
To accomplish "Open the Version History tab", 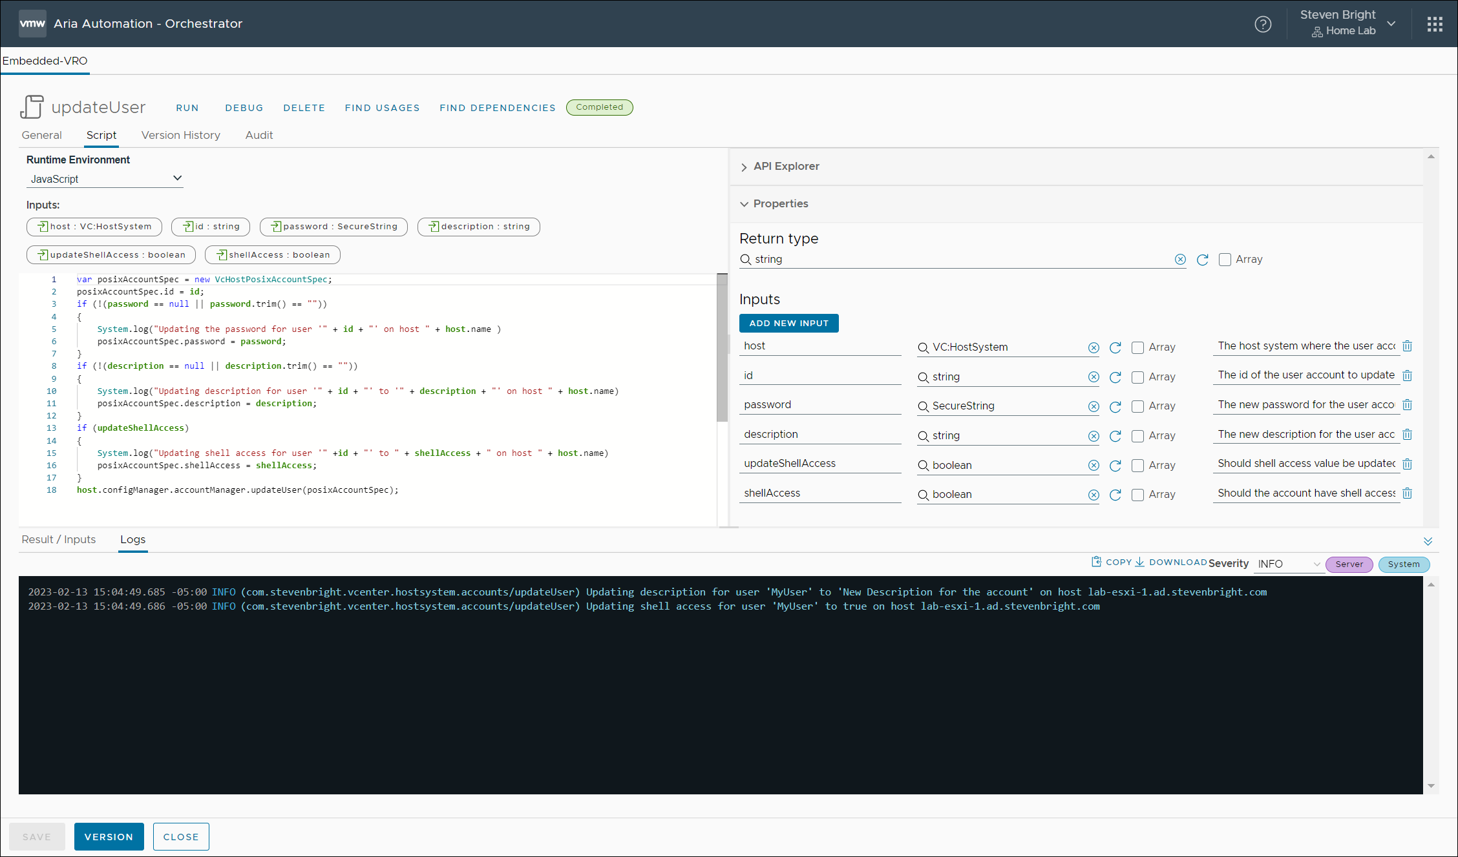I will pos(181,136).
